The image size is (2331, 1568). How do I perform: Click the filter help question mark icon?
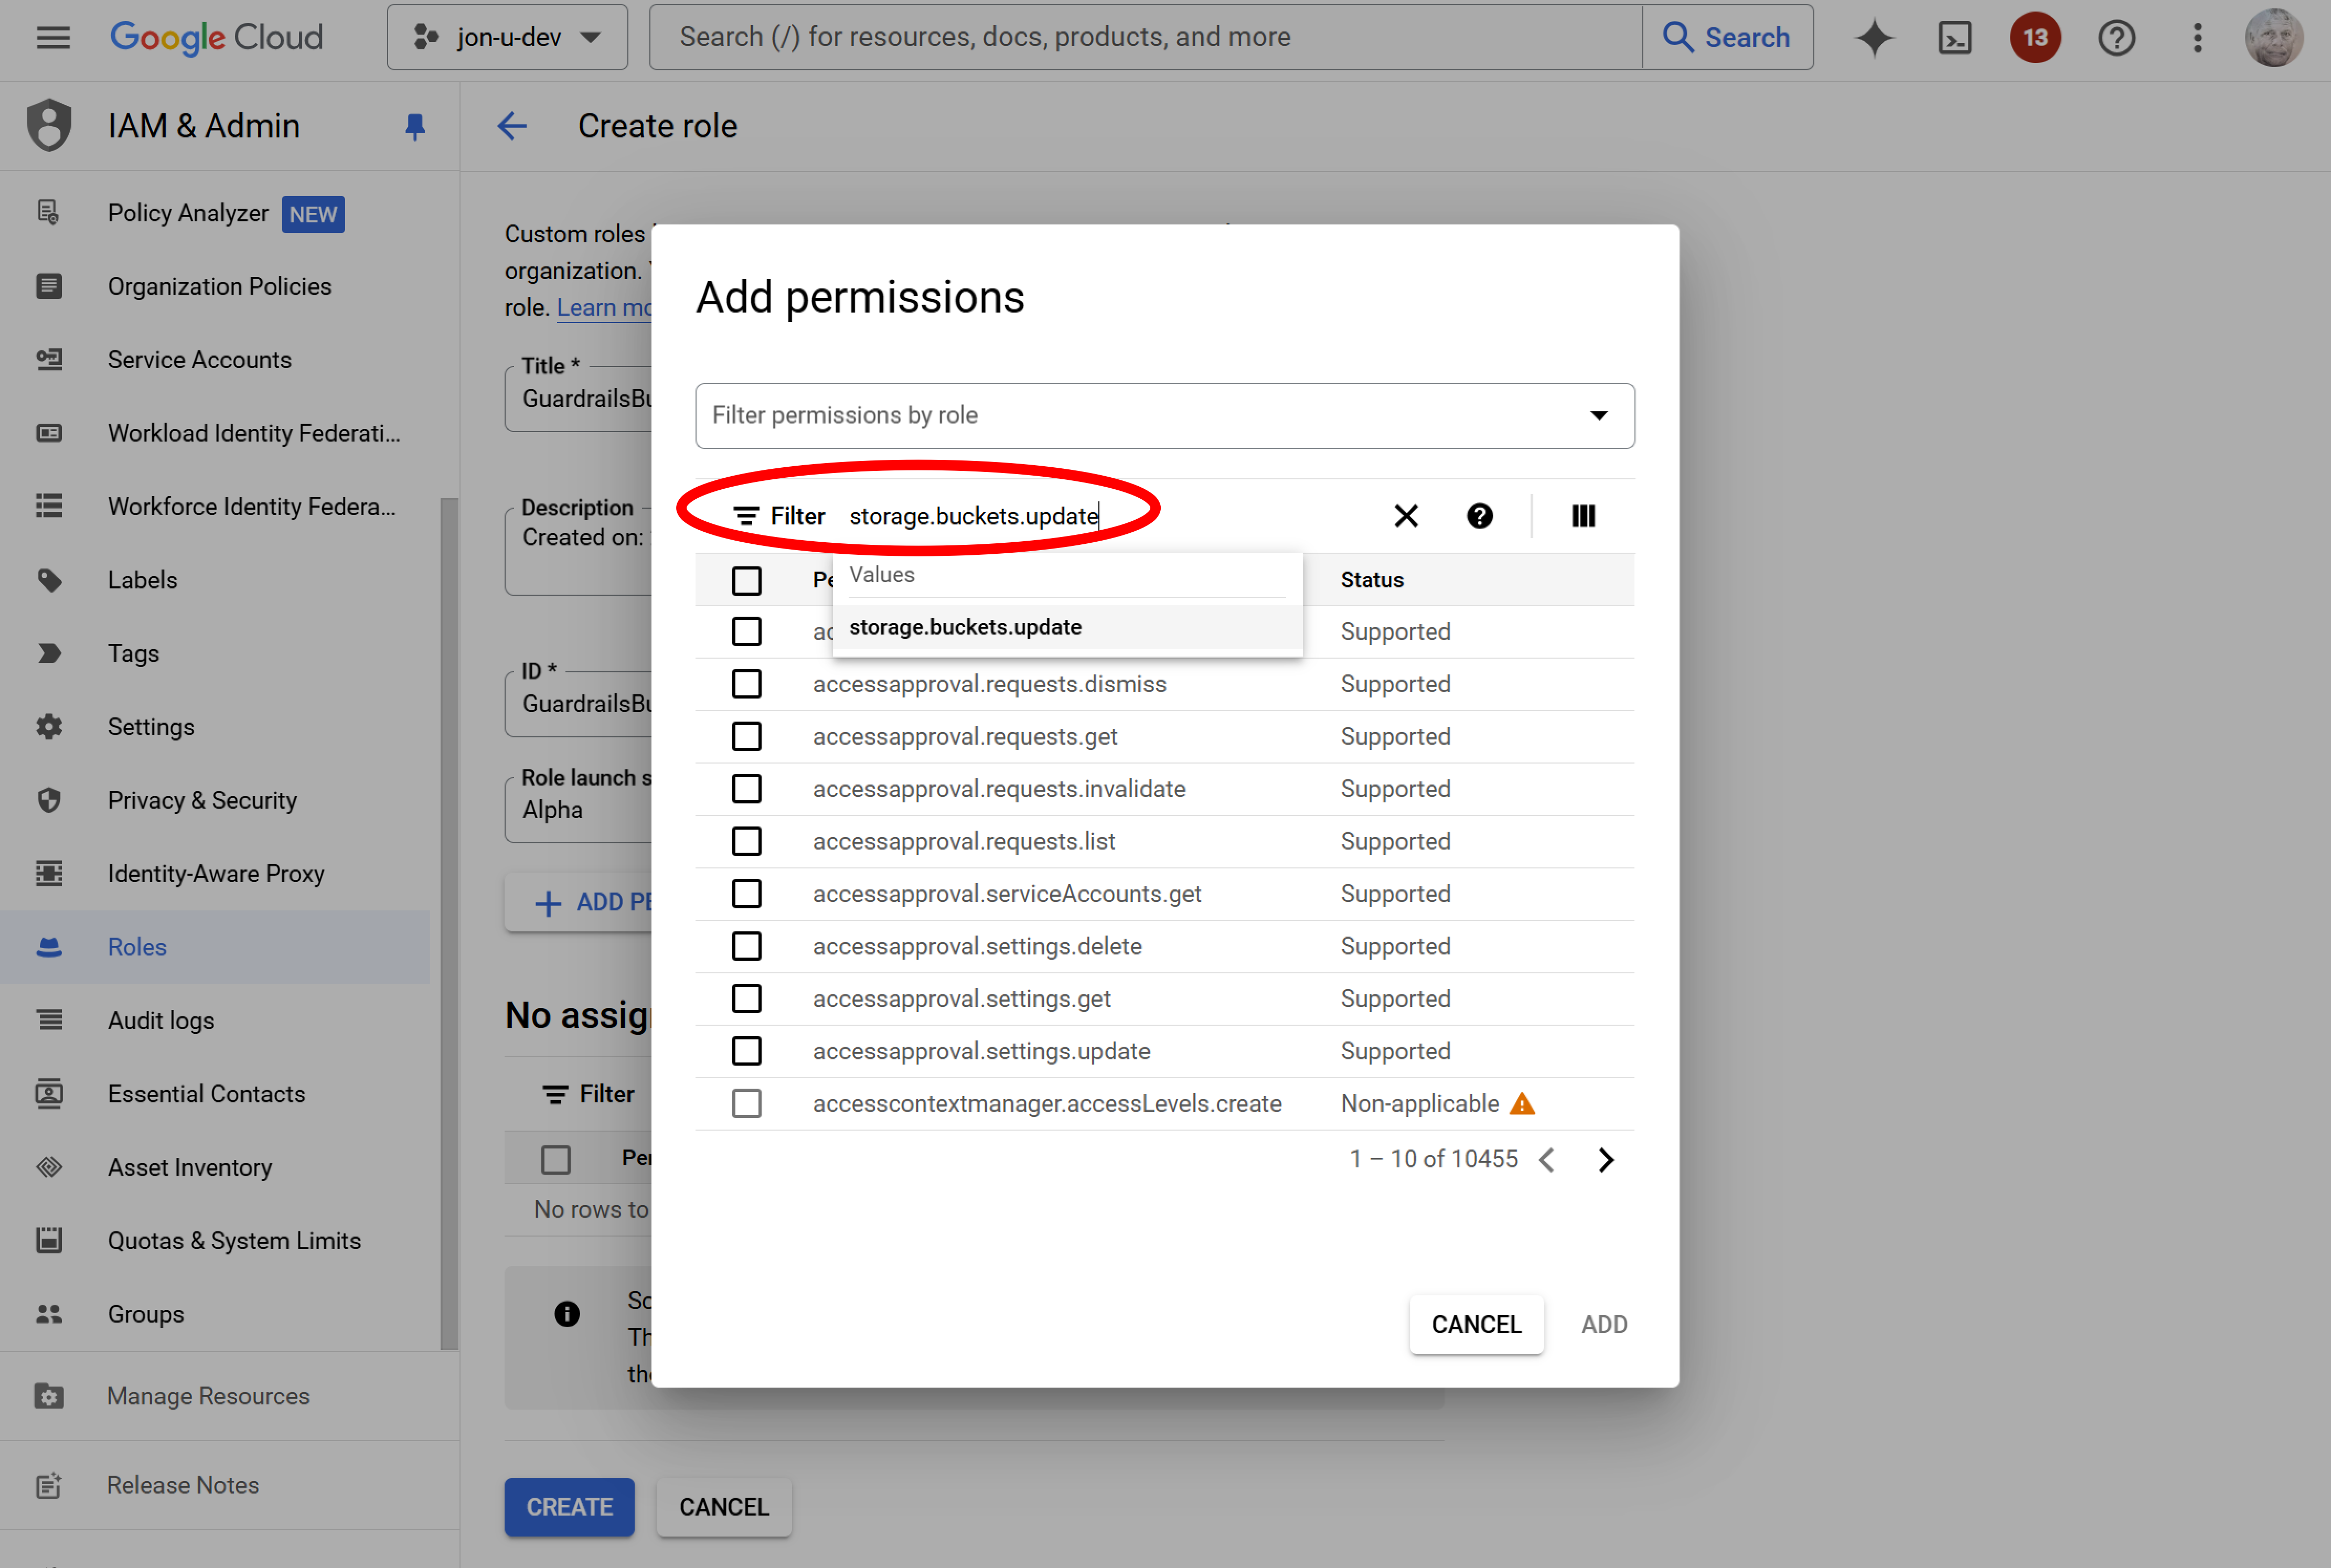pyautogui.click(x=1479, y=516)
